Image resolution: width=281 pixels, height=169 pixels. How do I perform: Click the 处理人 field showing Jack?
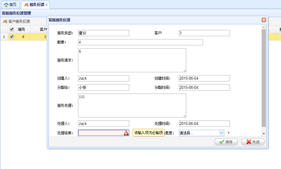pos(104,123)
